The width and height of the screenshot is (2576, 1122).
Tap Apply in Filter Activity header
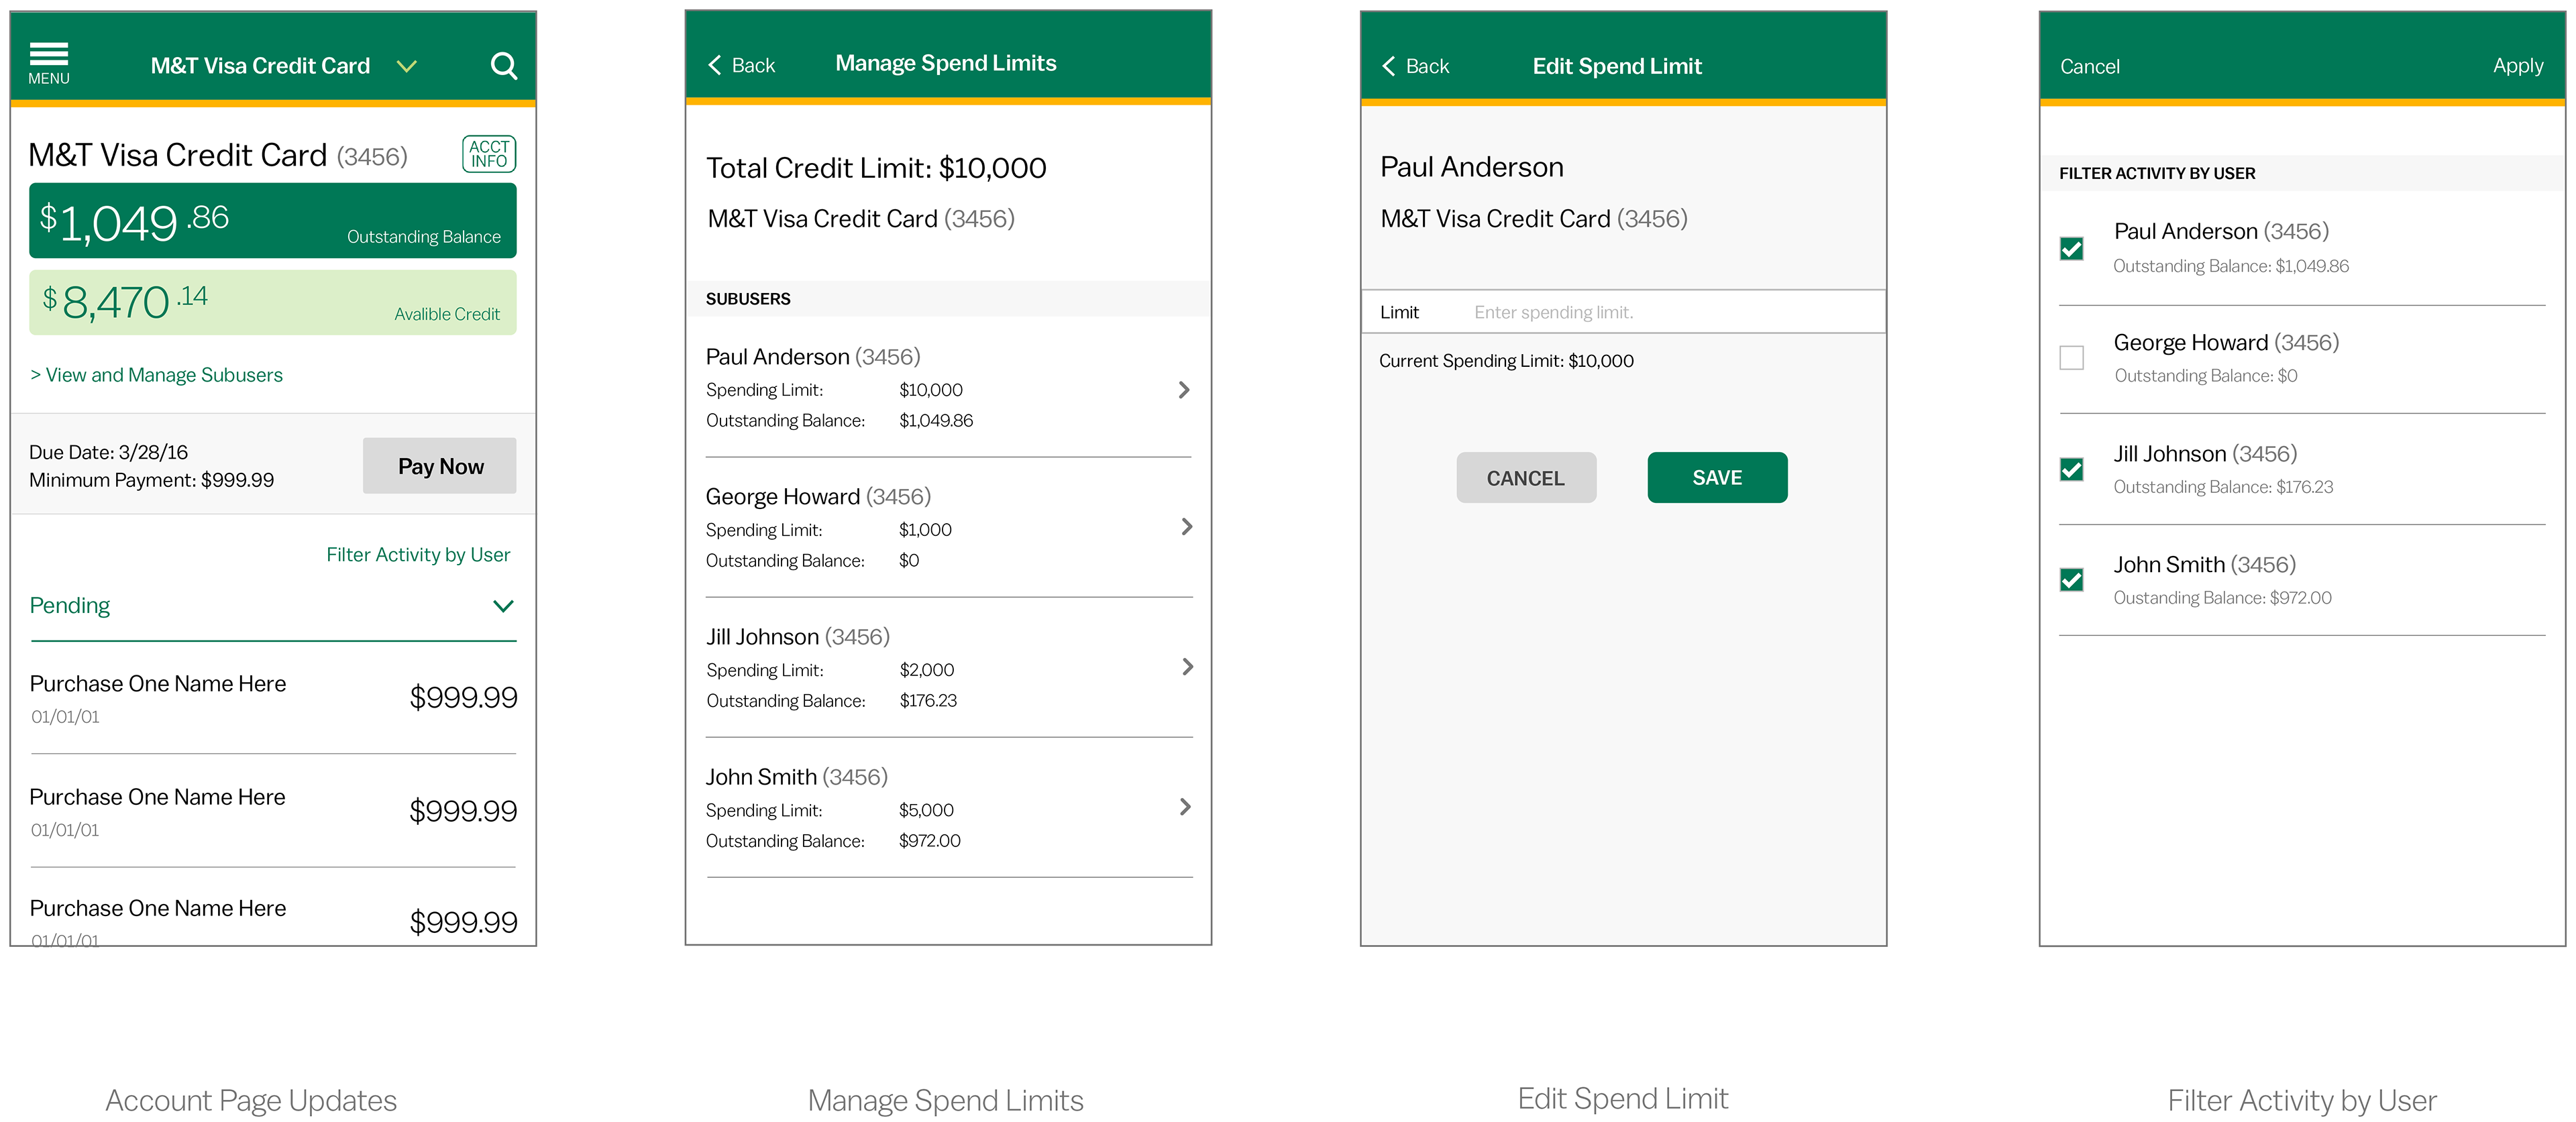[x=2517, y=66]
